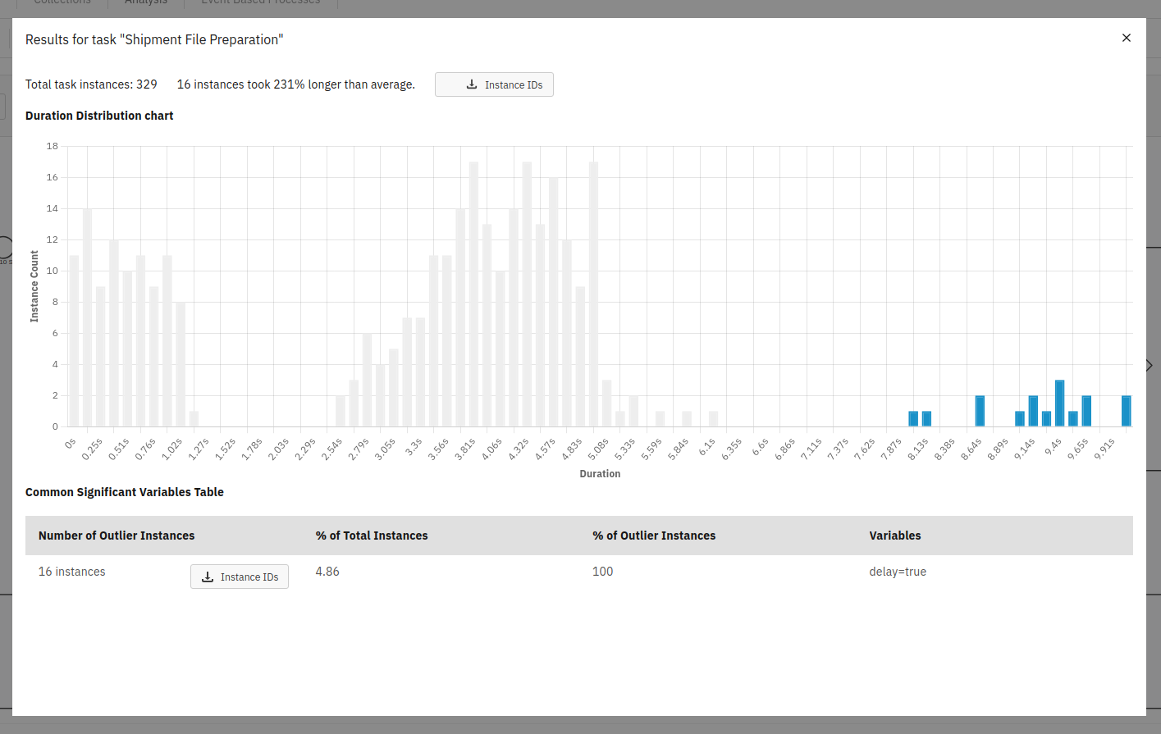The height and width of the screenshot is (734, 1161).
Task: Click the gray bar at 6.1s duration
Action: 713,419
